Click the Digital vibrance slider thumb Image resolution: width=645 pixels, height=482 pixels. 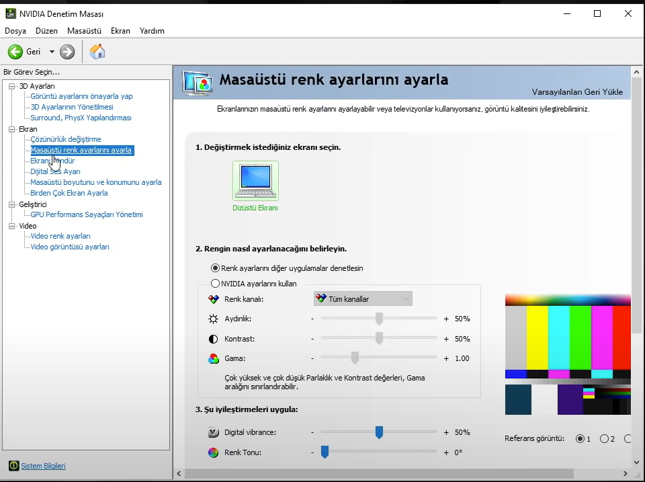pyautogui.click(x=379, y=433)
